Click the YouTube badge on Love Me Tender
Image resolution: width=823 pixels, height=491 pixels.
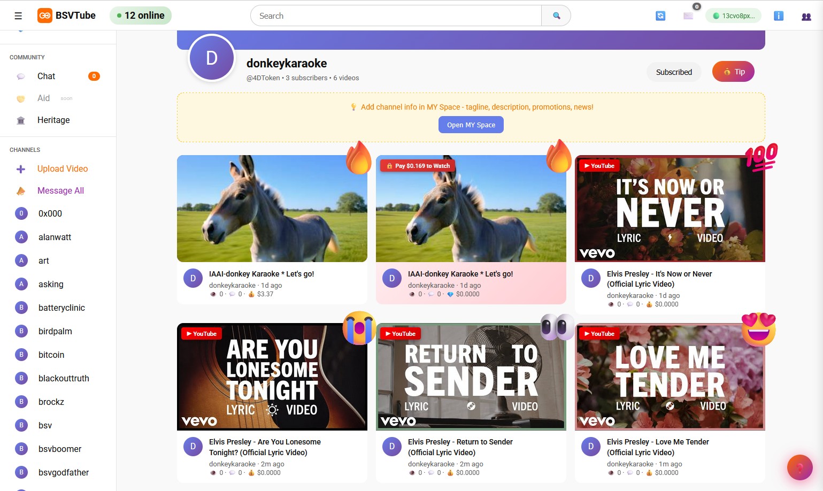599,334
